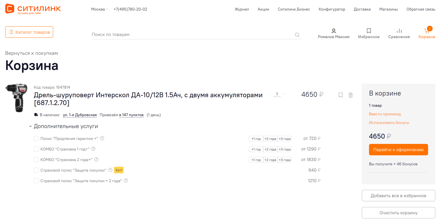Open the Москва city dropdown
This screenshot has height=223, width=447.
(99, 9)
